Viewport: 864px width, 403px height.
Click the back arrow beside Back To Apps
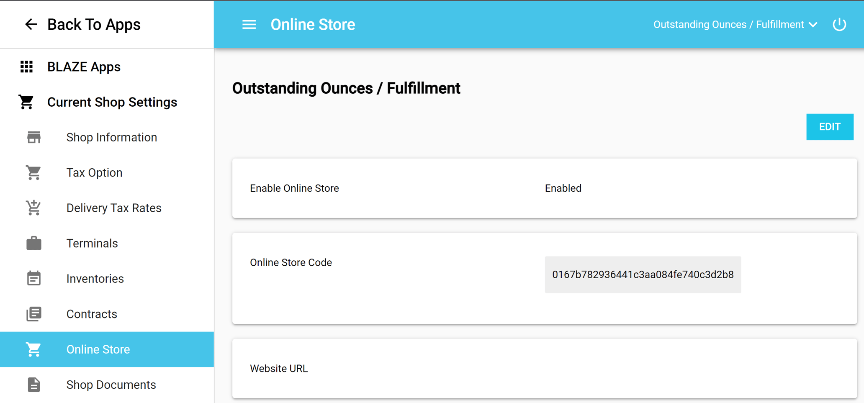[x=31, y=24]
